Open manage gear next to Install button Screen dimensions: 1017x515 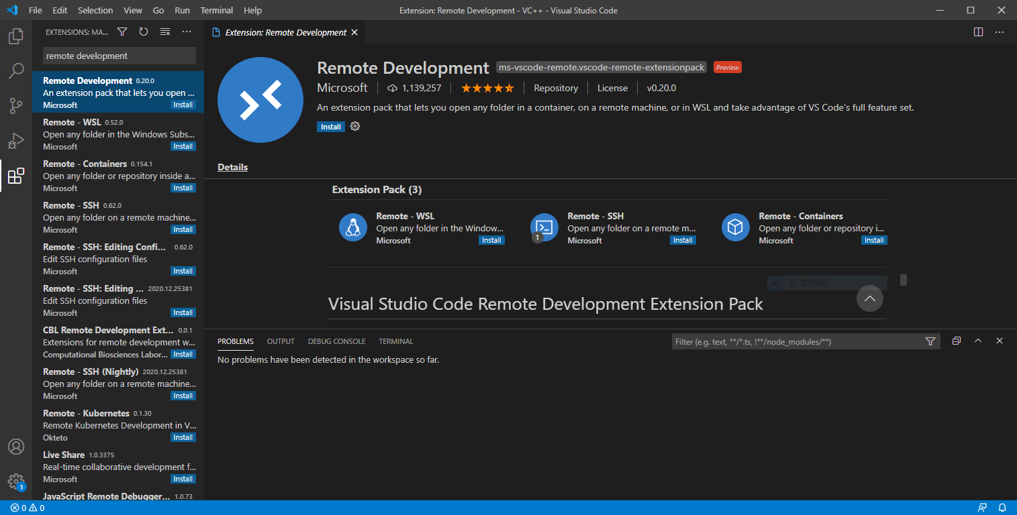click(355, 126)
